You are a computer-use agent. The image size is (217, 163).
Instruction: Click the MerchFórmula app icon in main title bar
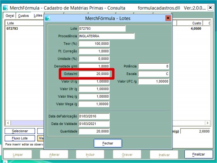coord(5,8)
